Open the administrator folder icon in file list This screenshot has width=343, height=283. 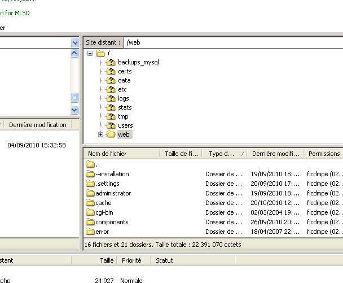90,193
